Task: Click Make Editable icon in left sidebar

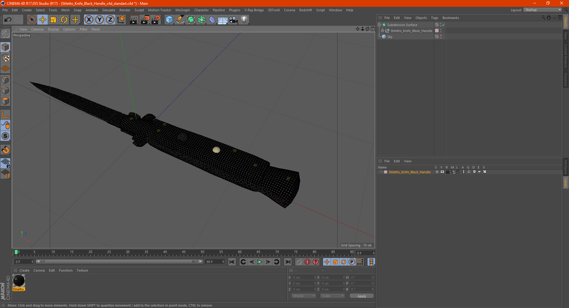Action: click(x=5, y=33)
